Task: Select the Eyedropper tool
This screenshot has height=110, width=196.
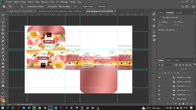Action: (3, 37)
